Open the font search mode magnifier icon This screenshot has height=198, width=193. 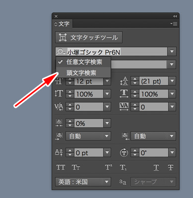point(61,52)
